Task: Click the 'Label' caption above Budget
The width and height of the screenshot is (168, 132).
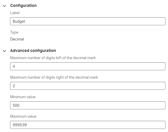Action: (15, 13)
